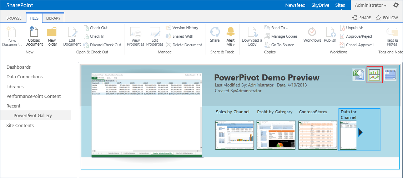Image resolution: width=403 pixels, height=178 pixels.
Task: Open Site Contents
Action: (x=20, y=125)
